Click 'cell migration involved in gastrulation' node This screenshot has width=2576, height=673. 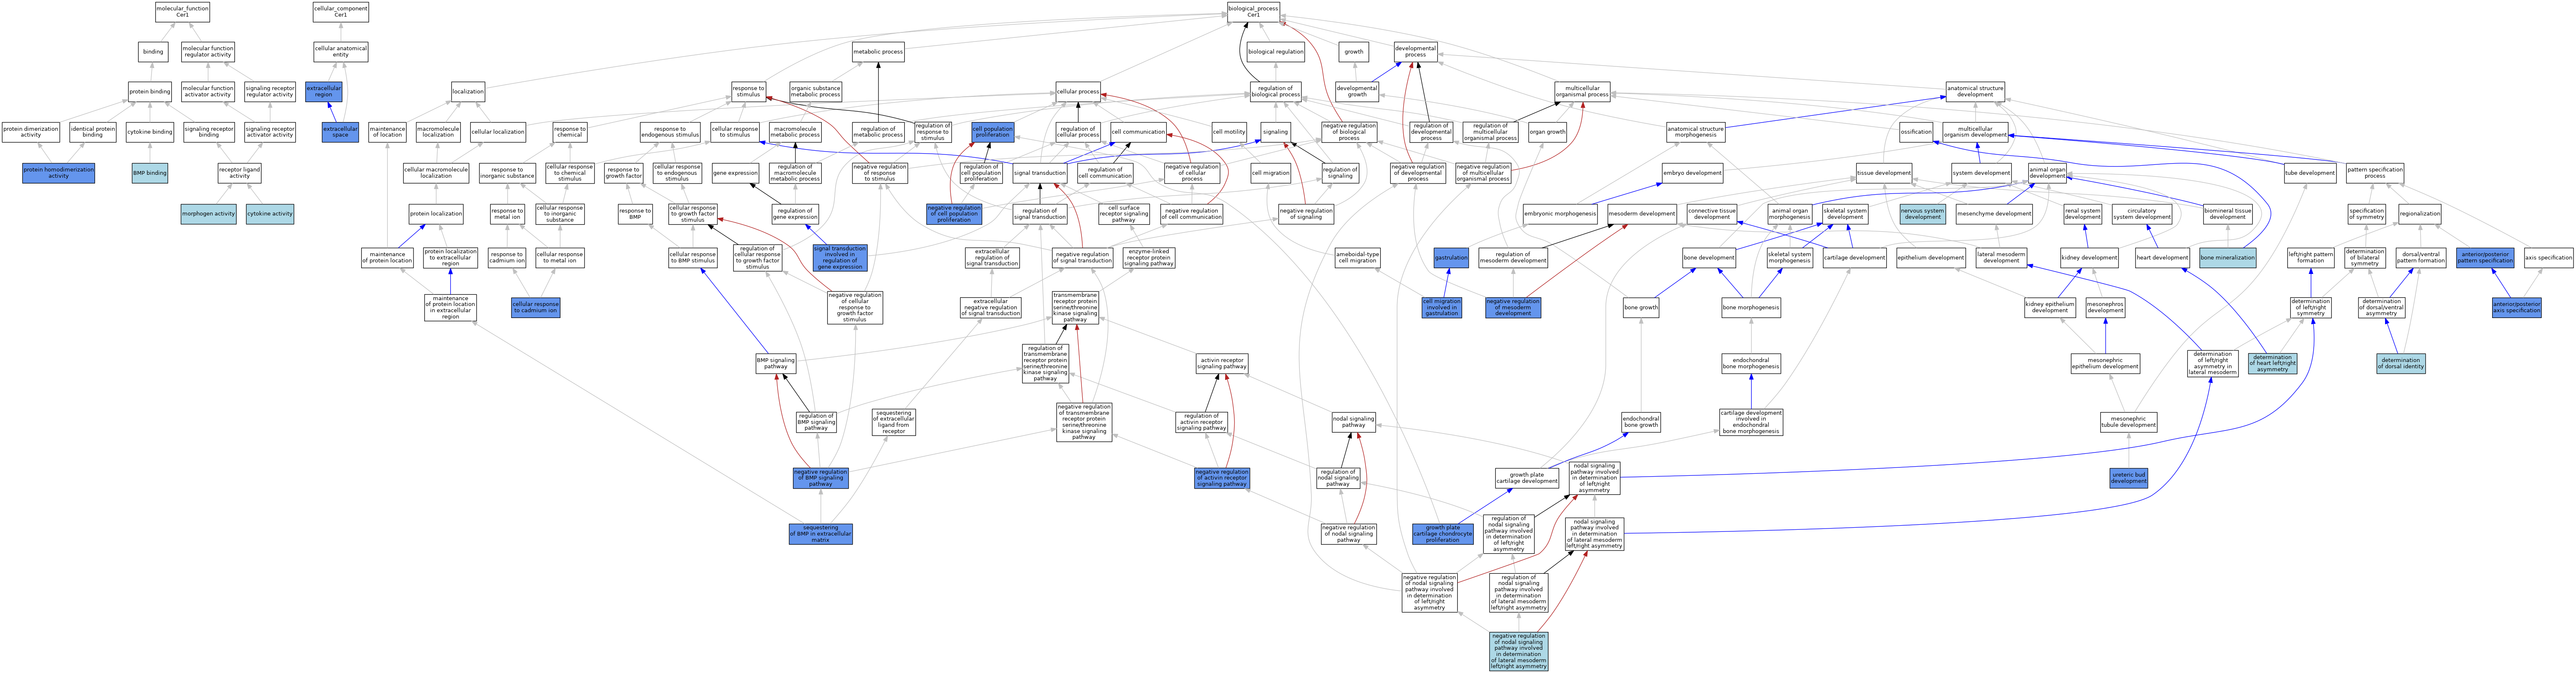(x=1442, y=308)
